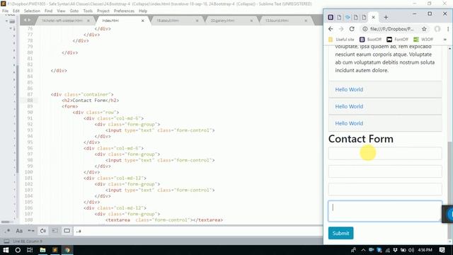Click sidebar toggle icon in status bar
This screenshot has height=255, width=453.
coord(6,241)
